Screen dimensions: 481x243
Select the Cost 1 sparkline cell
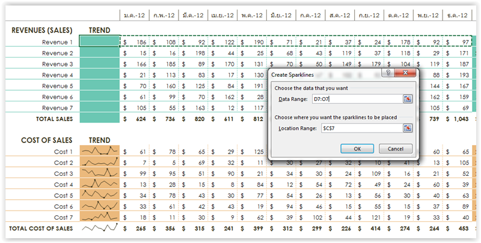point(99,151)
